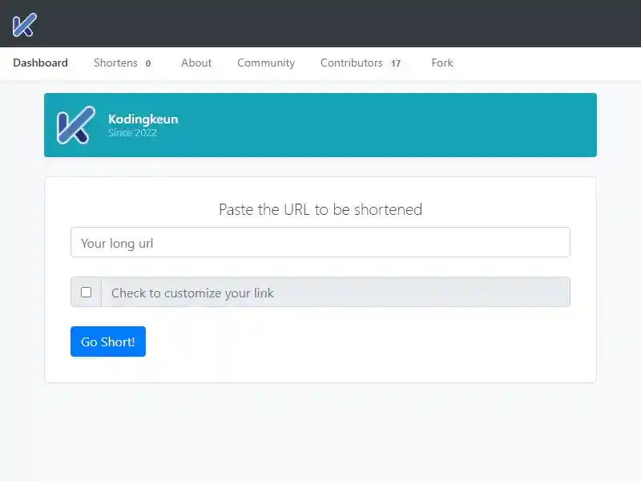Open the Dashboard tab
Screen dimensions: 641x481
[x=41, y=63]
